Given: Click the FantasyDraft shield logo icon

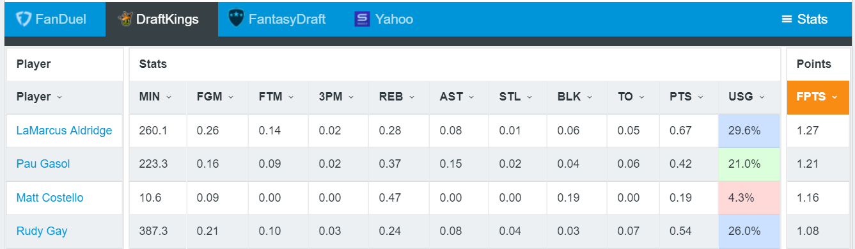Looking at the screenshot, I should tap(236, 19).
